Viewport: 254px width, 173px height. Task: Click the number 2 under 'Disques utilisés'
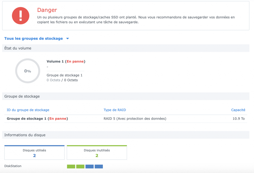pos(35,156)
